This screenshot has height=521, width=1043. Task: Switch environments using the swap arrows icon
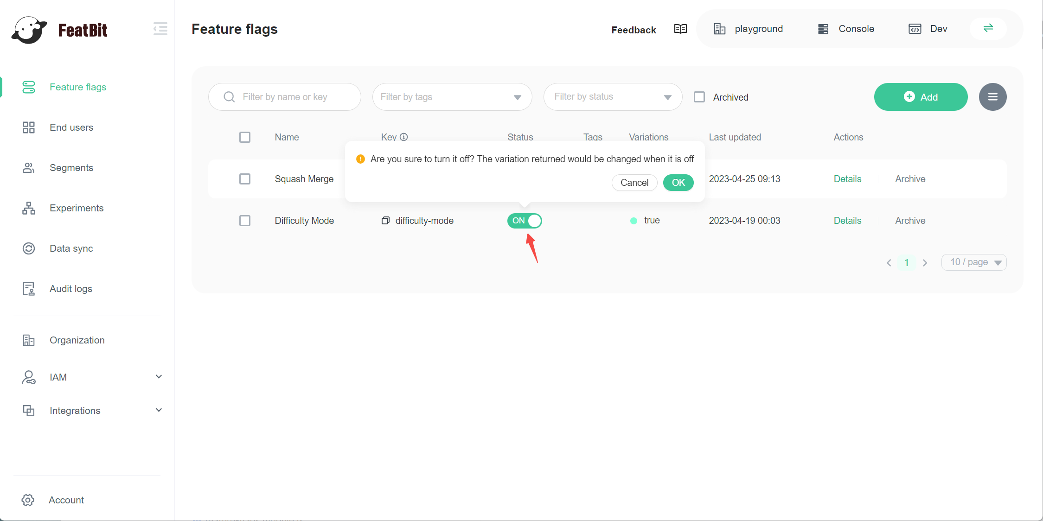pyautogui.click(x=987, y=28)
